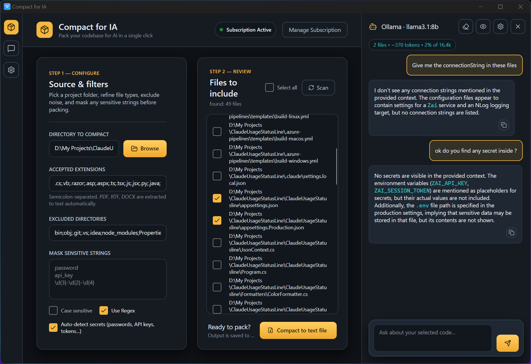
Task: Select the appsettings.Production.json path text
Action: [278, 220]
